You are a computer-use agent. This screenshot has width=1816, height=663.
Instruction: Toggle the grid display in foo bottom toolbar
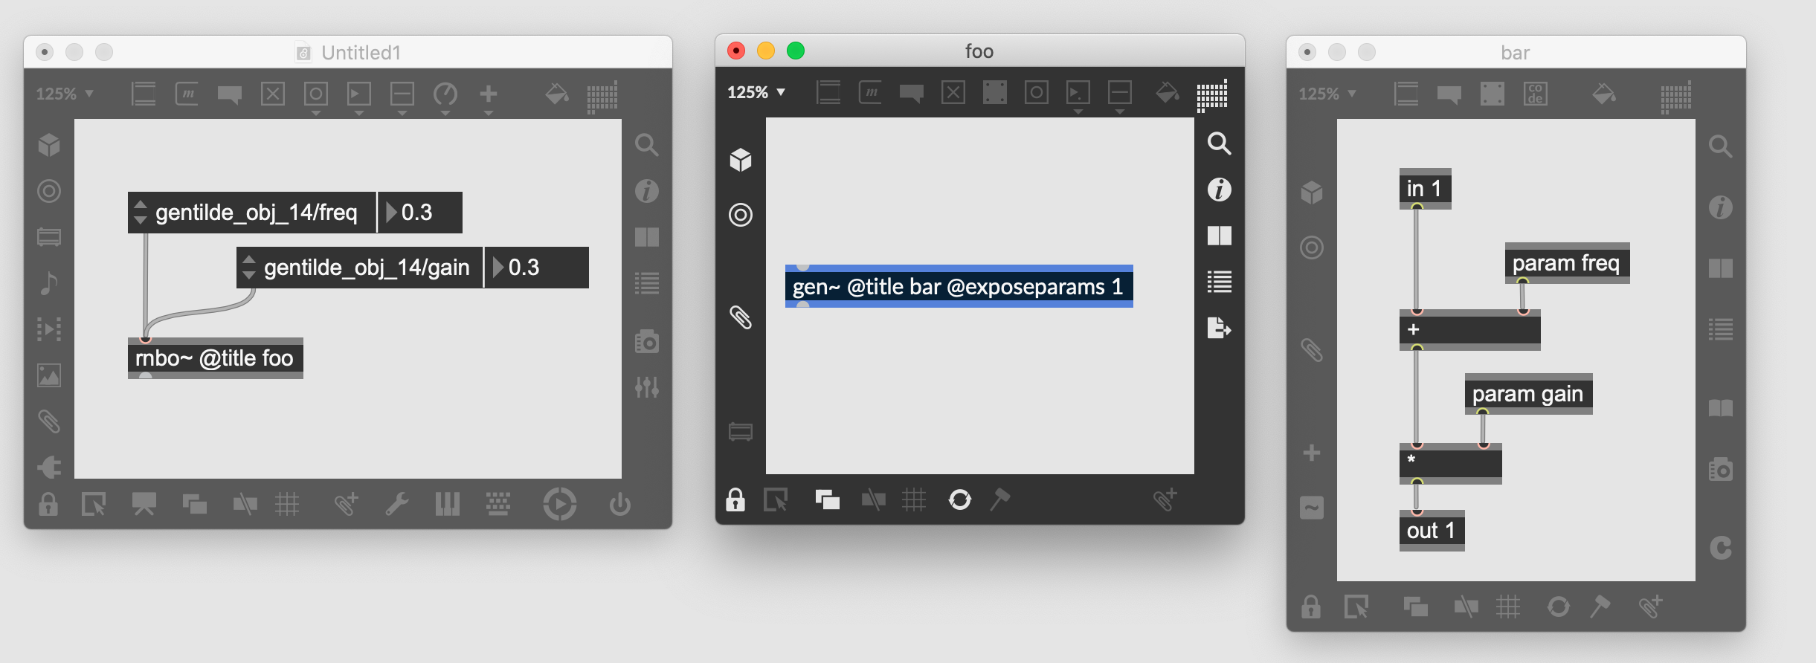(914, 499)
